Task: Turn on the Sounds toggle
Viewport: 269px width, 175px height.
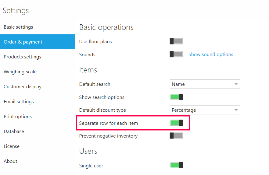Action: [x=176, y=54]
